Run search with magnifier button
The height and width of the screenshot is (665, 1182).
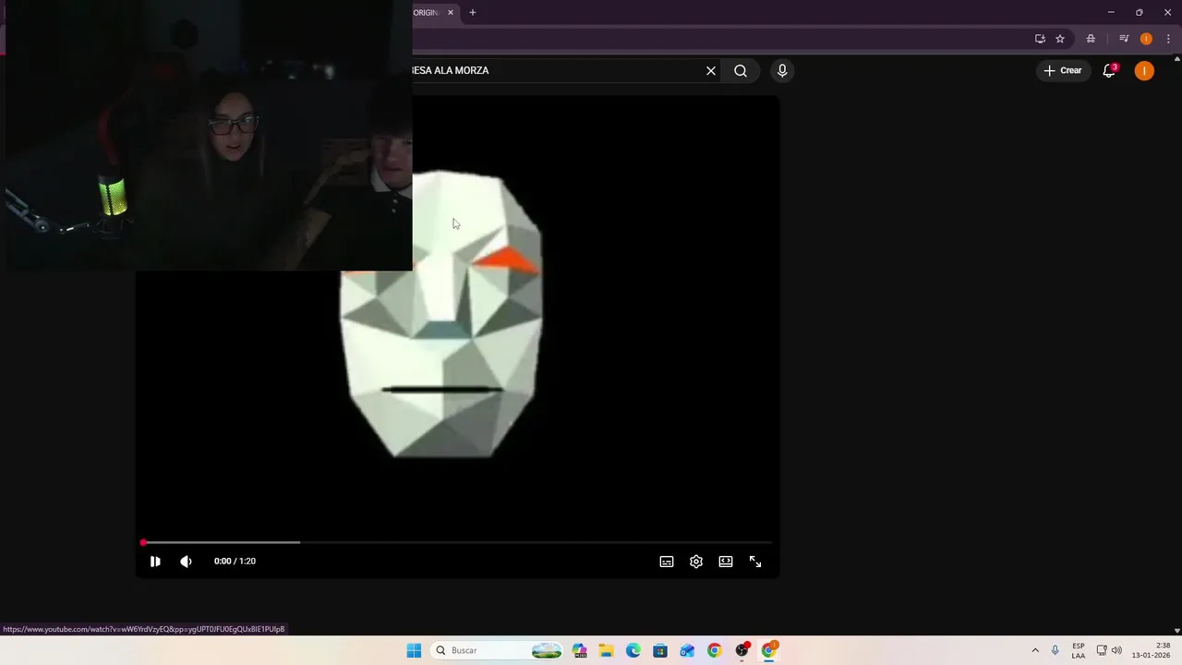pos(741,70)
